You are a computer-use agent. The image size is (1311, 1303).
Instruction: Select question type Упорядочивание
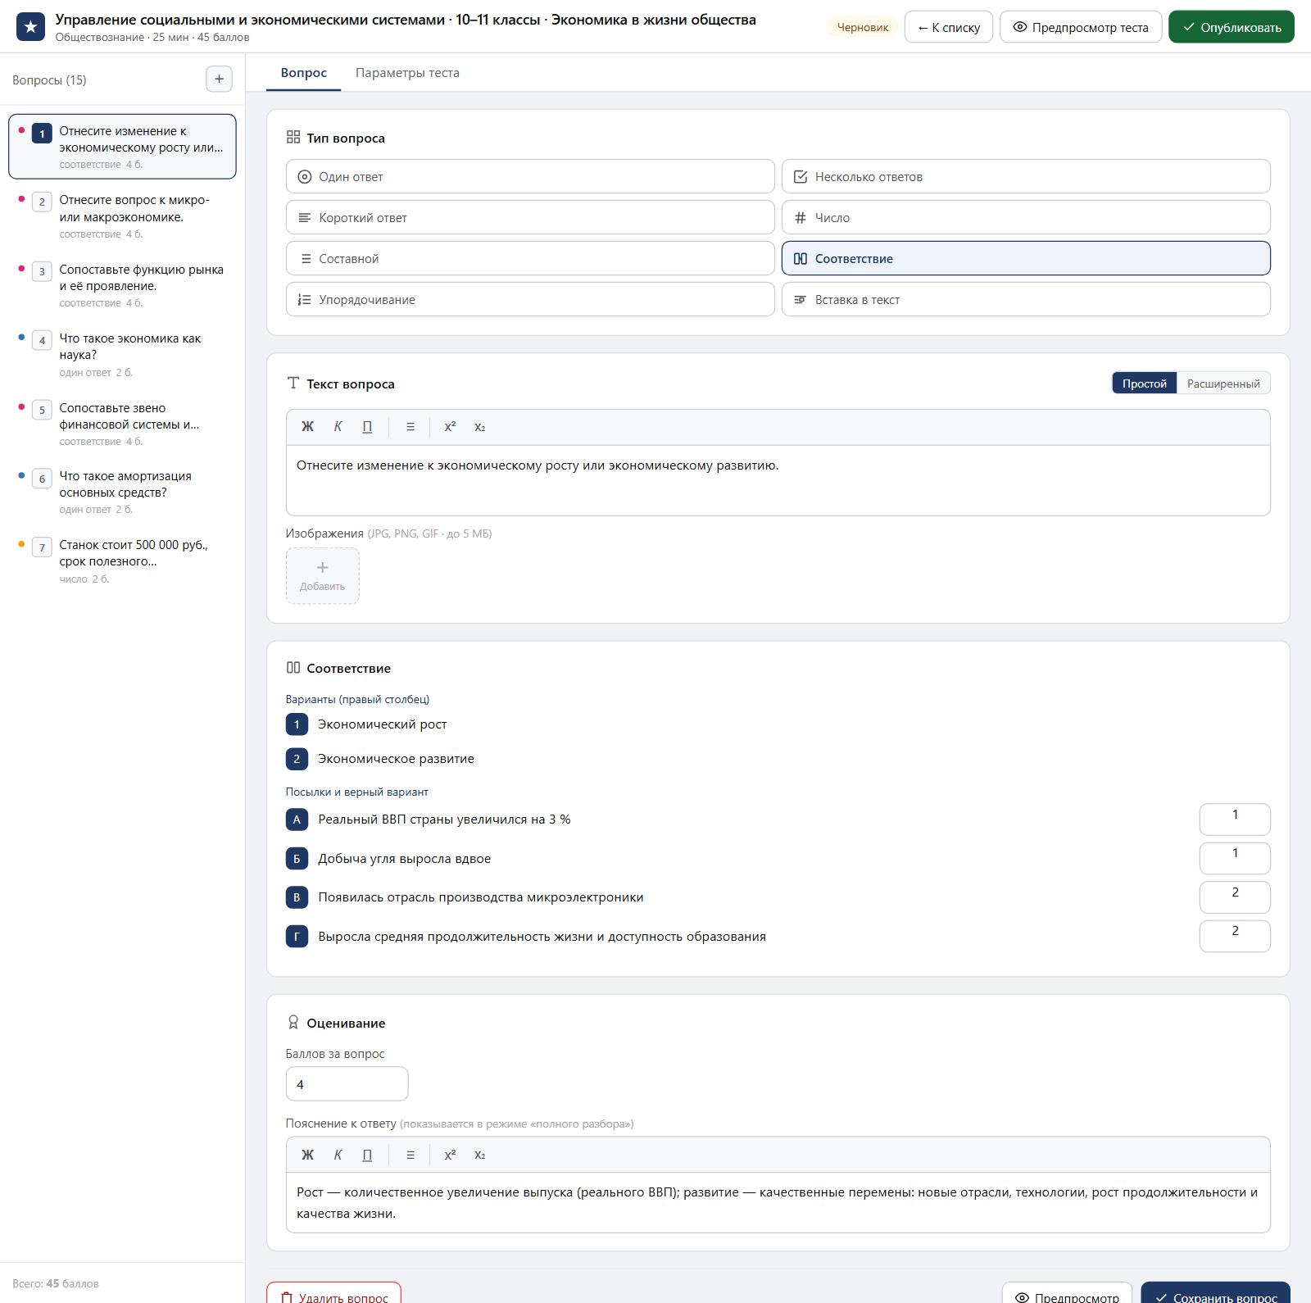tap(530, 299)
